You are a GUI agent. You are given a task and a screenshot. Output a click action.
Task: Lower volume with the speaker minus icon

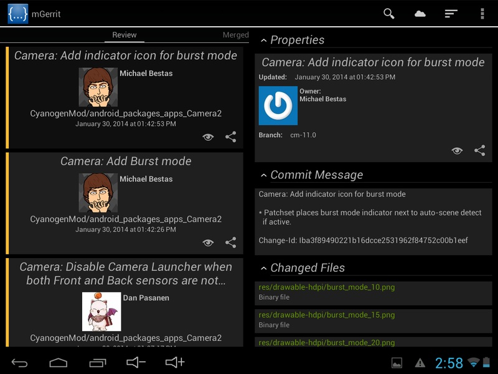point(136,362)
